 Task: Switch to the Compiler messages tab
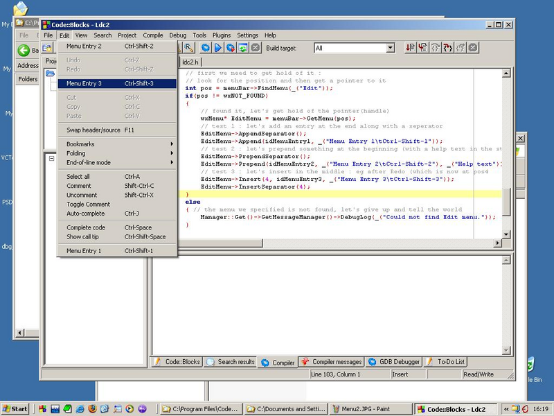click(x=332, y=362)
